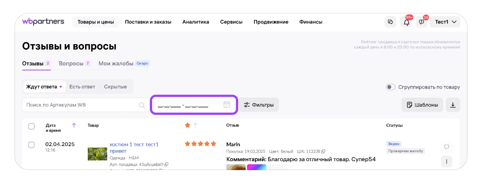Sort reviews by star rating arrow
The width and height of the screenshot is (482, 183).
click(x=195, y=125)
